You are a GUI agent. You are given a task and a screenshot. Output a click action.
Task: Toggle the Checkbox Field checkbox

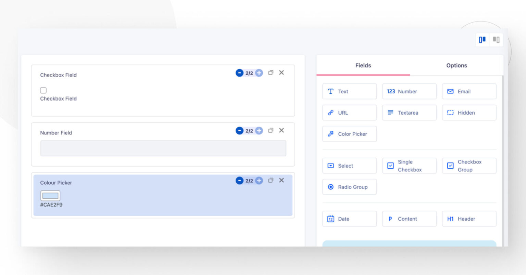43,90
